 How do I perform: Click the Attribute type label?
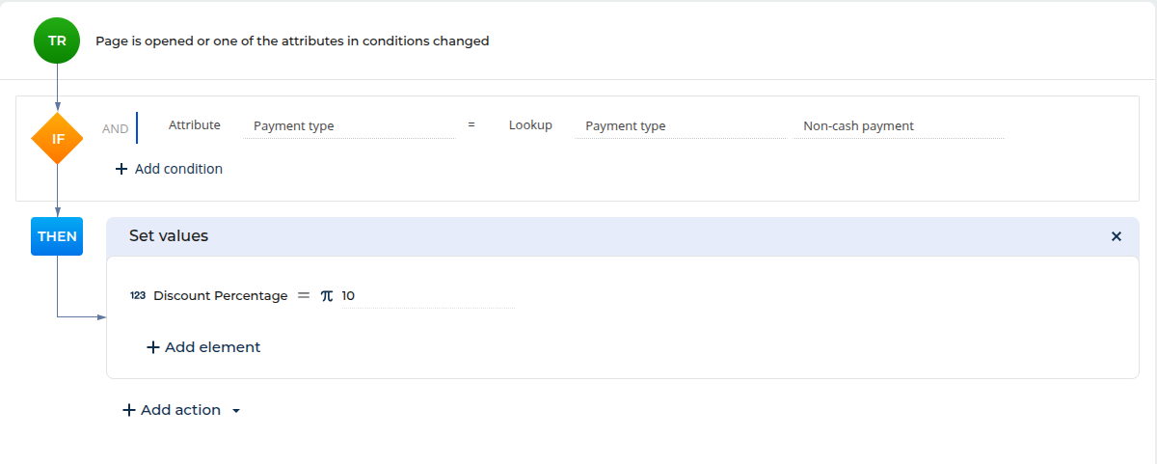tap(195, 125)
